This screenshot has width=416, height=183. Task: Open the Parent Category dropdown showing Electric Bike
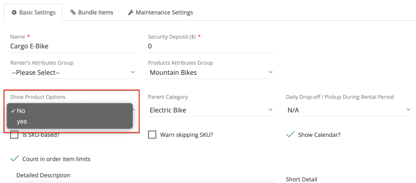[210, 110]
